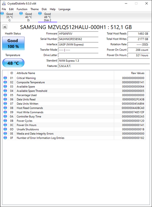
Task: Click the Unsafe Shutdowns status indicator
Action: tap(5, 129)
